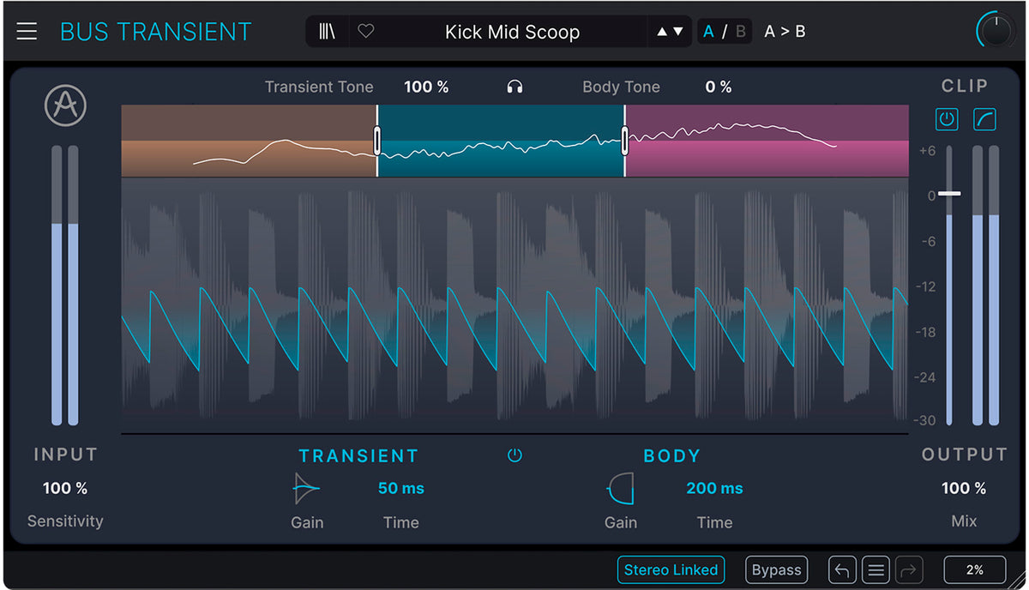Click the left crossover frequency handle
Image resolution: width=1029 pixels, height=590 pixels.
tap(377, 141)
